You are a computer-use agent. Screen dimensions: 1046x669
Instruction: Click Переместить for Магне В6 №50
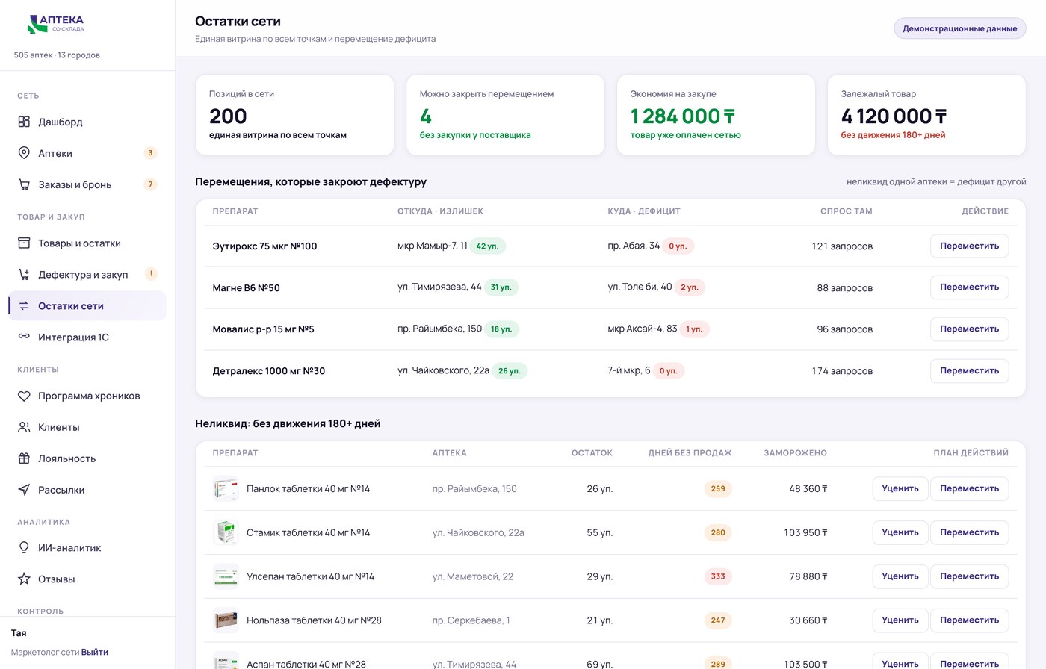pyautogui.click(x=969, y=287)
